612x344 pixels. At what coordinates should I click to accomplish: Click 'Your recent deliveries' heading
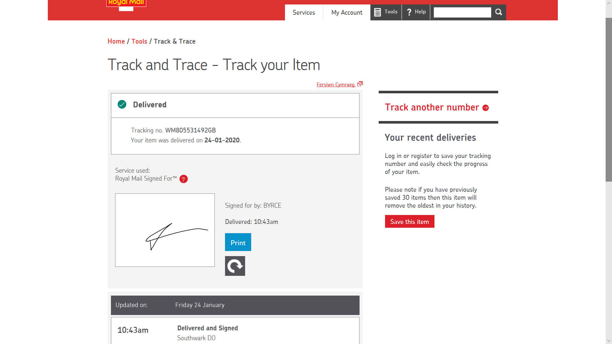[x=430, y=138]
